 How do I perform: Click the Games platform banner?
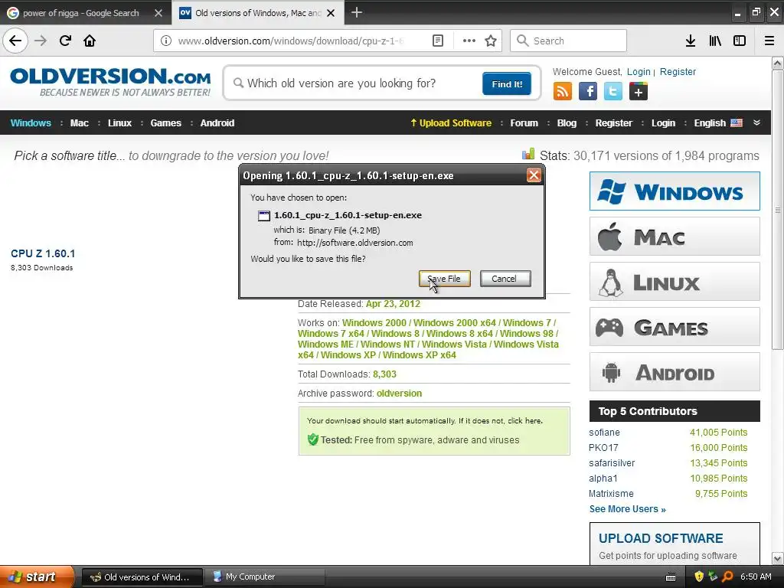(x=675, y=327)
